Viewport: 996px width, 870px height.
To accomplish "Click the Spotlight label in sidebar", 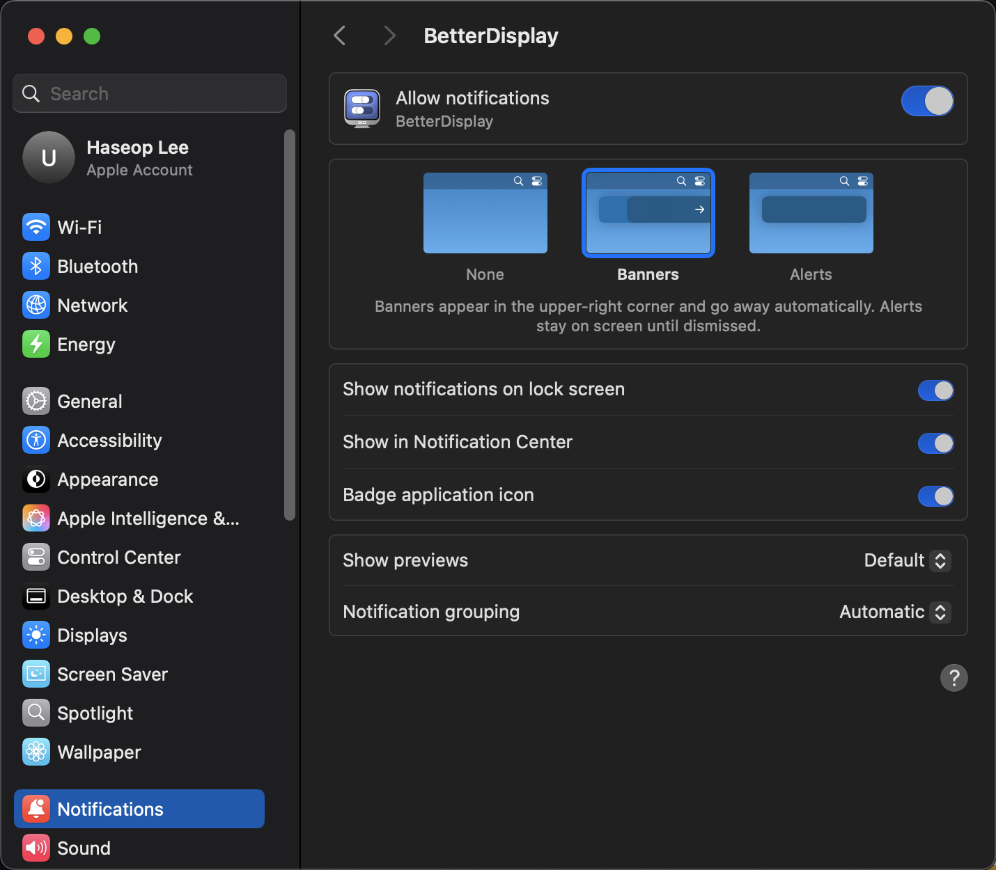I will [95, 713].
